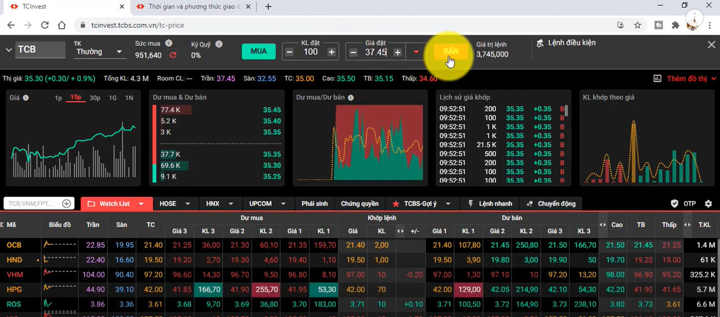
Task: Open a new browser tab with plus
Action: (268, 6)
